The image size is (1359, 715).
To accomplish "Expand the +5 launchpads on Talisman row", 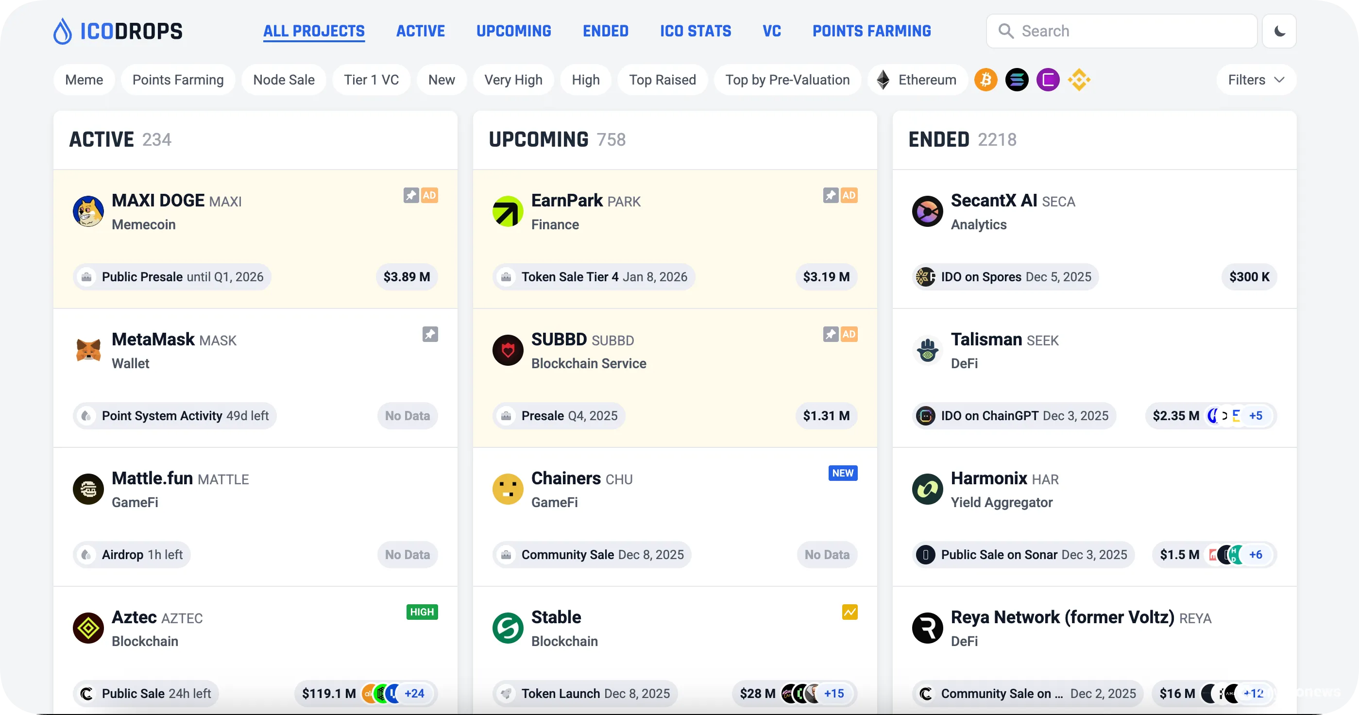I will [1256, 415].
